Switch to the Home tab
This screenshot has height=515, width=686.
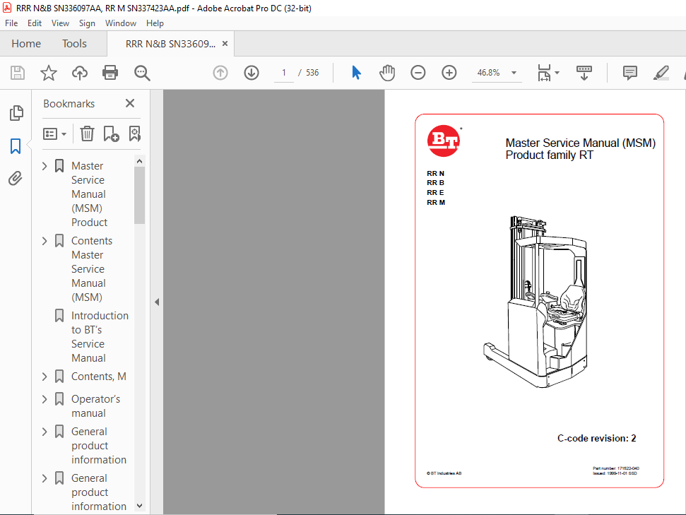click(x=26, y=44)
